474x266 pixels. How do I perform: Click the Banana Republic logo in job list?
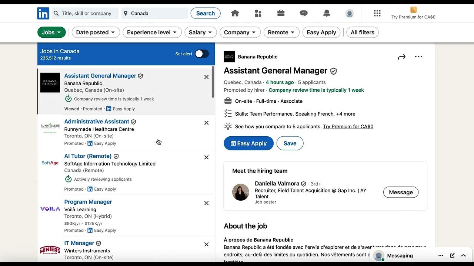50,82
